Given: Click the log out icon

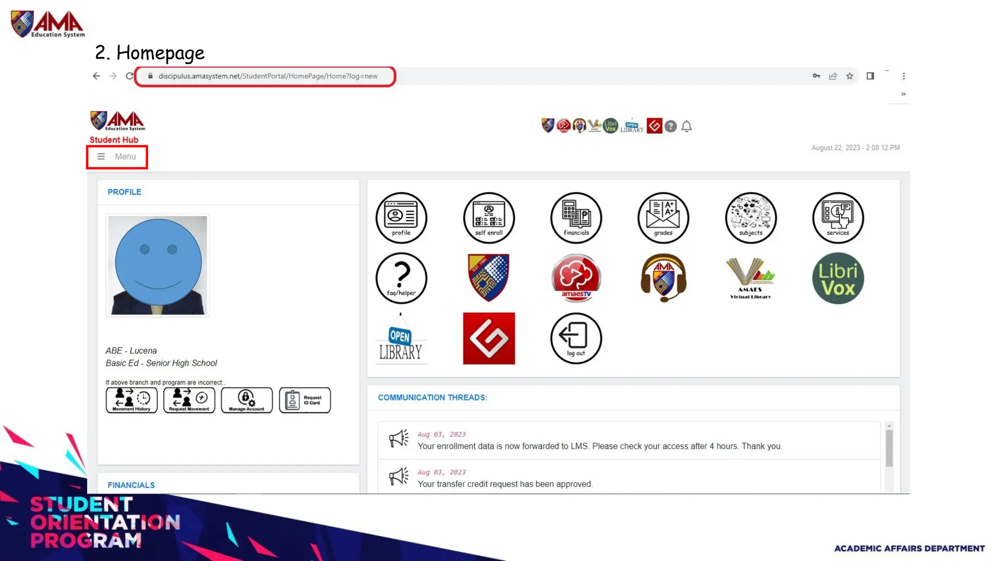Looking at the screenshot, I should (576, 338).
